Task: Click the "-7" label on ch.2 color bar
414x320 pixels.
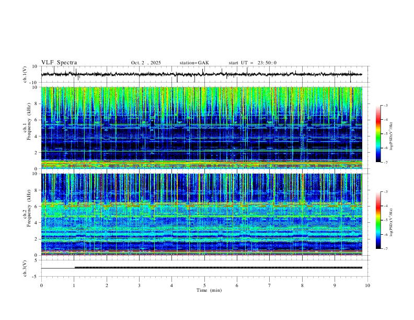Action: click(x=386, y=249)
